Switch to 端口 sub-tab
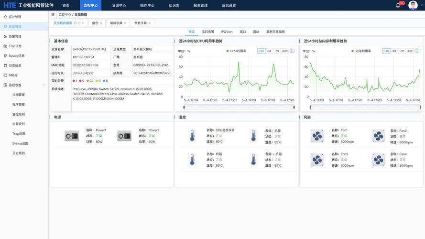425x239 pixels. tap(242, 32)
